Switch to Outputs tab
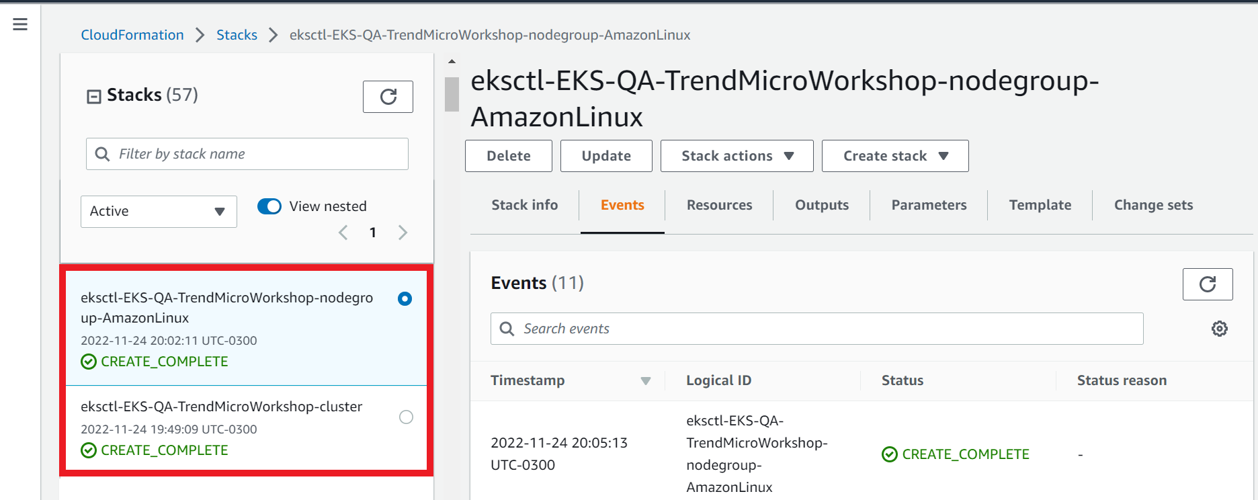 click(822, 205)
